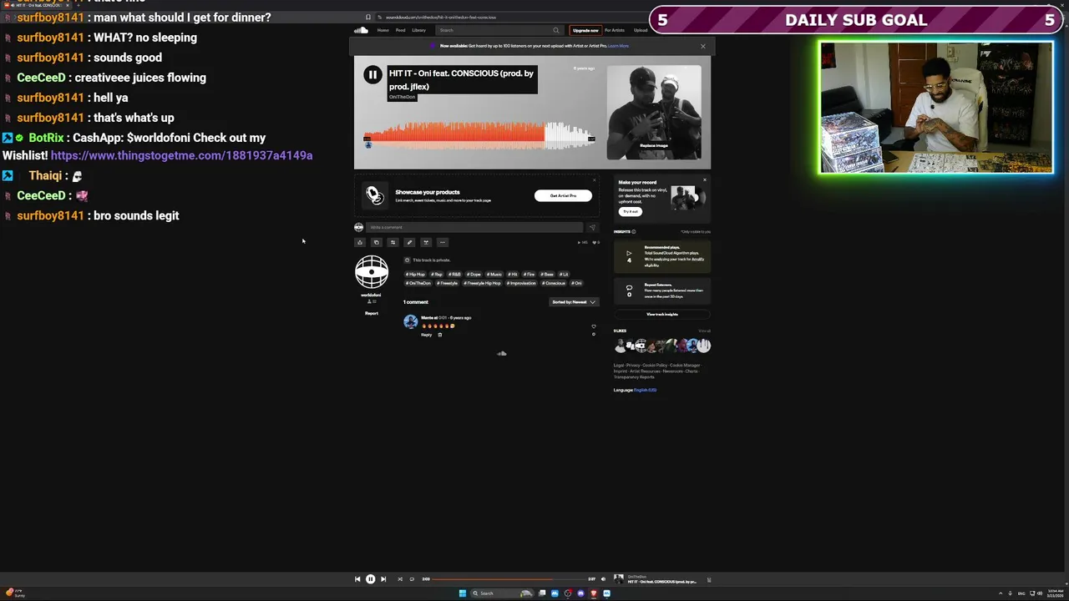Screen dimensions: 1069x601
Task: Open the Upload page link
Action: click(641, 30)
